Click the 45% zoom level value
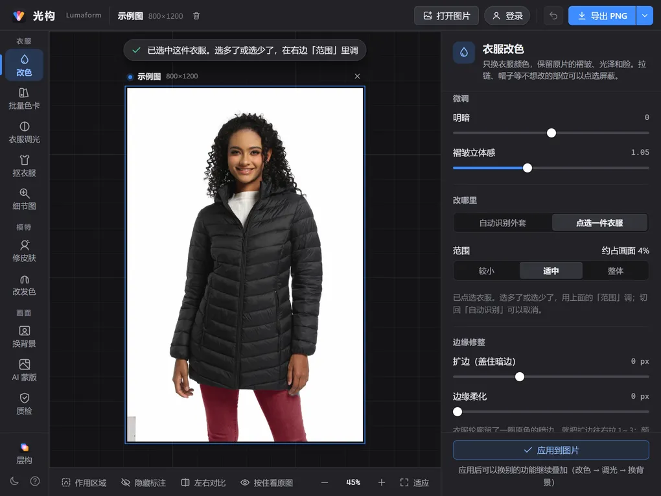Screen dimensions: 661x496 coord(353,482)
